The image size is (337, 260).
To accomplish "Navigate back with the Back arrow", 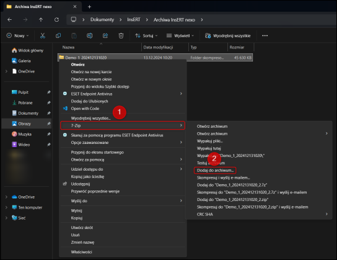I will tap(9, 20).
